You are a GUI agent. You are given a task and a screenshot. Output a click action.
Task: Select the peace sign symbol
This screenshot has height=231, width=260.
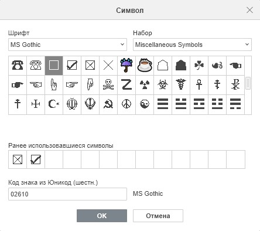point(126,104)
